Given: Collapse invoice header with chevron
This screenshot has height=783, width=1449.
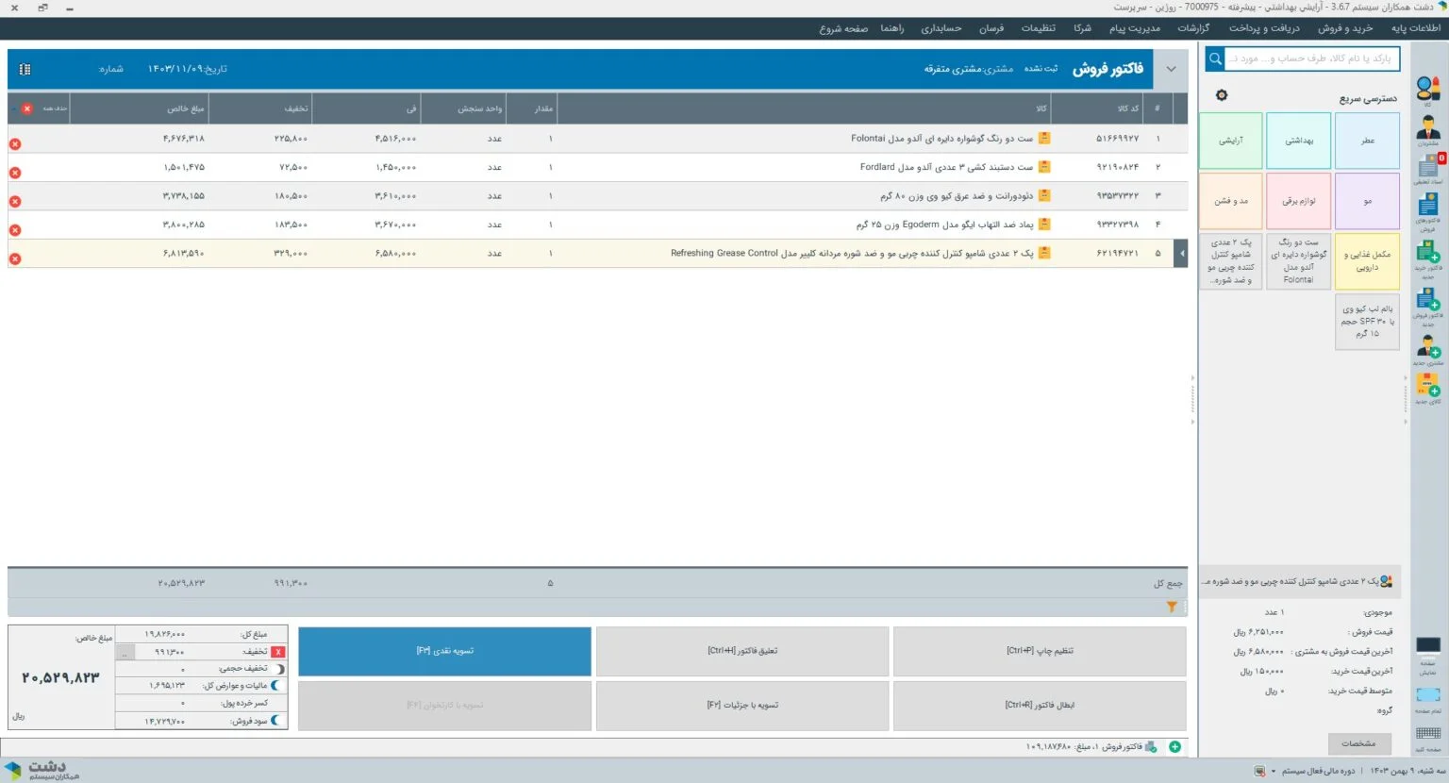Looking at the screenshot, I should pos(1171,69).
